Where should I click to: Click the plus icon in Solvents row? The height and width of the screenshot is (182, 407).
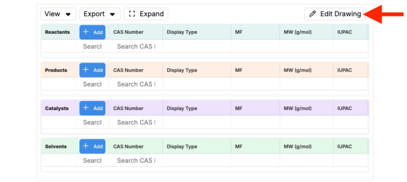pyautogui.click(x=86, y=146)
